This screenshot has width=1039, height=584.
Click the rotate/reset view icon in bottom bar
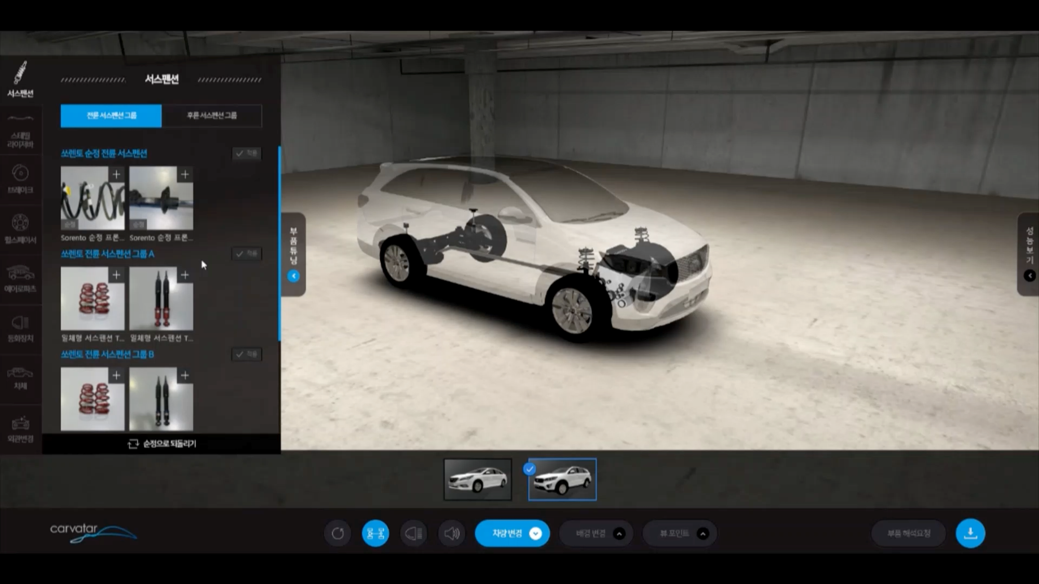(x=338, y=533)
